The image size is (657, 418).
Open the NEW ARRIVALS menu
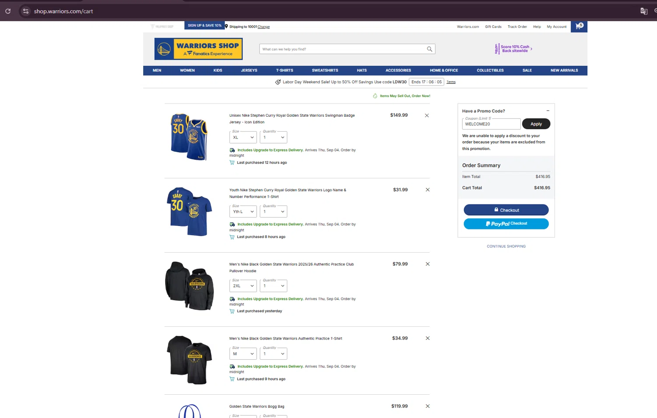(x=564, y=70)
